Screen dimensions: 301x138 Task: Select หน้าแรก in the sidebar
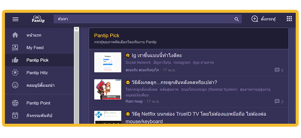[40, 35]
